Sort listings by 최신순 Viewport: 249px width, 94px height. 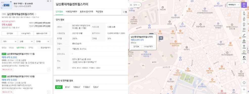coord(11,48)
